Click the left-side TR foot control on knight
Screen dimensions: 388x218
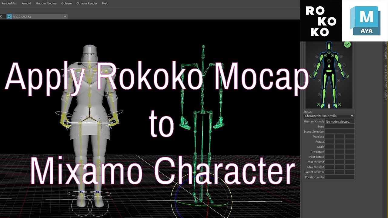[81, 192]
